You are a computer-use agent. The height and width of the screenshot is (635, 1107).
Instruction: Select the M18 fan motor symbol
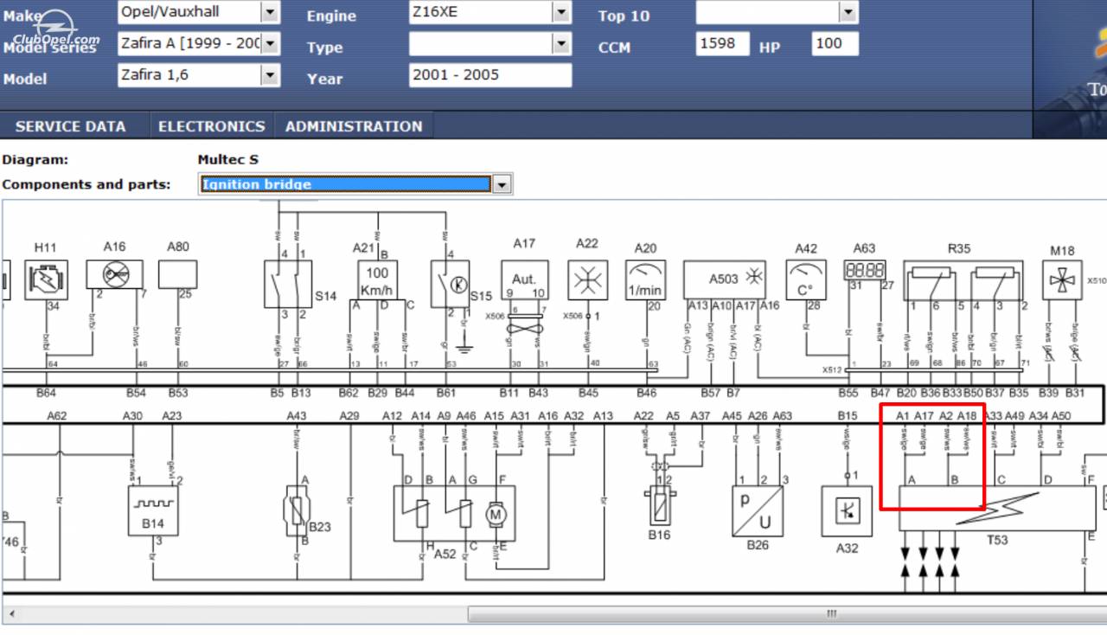point(1061,279)
